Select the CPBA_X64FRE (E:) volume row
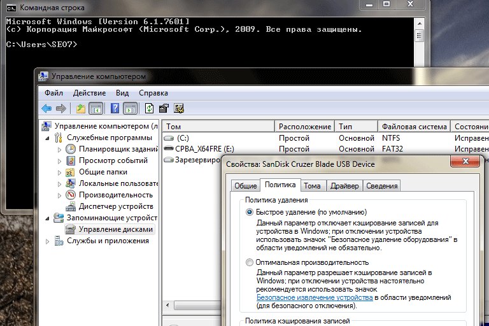The height and width of the screenshot is (326, 489). [x=199, y=149]
